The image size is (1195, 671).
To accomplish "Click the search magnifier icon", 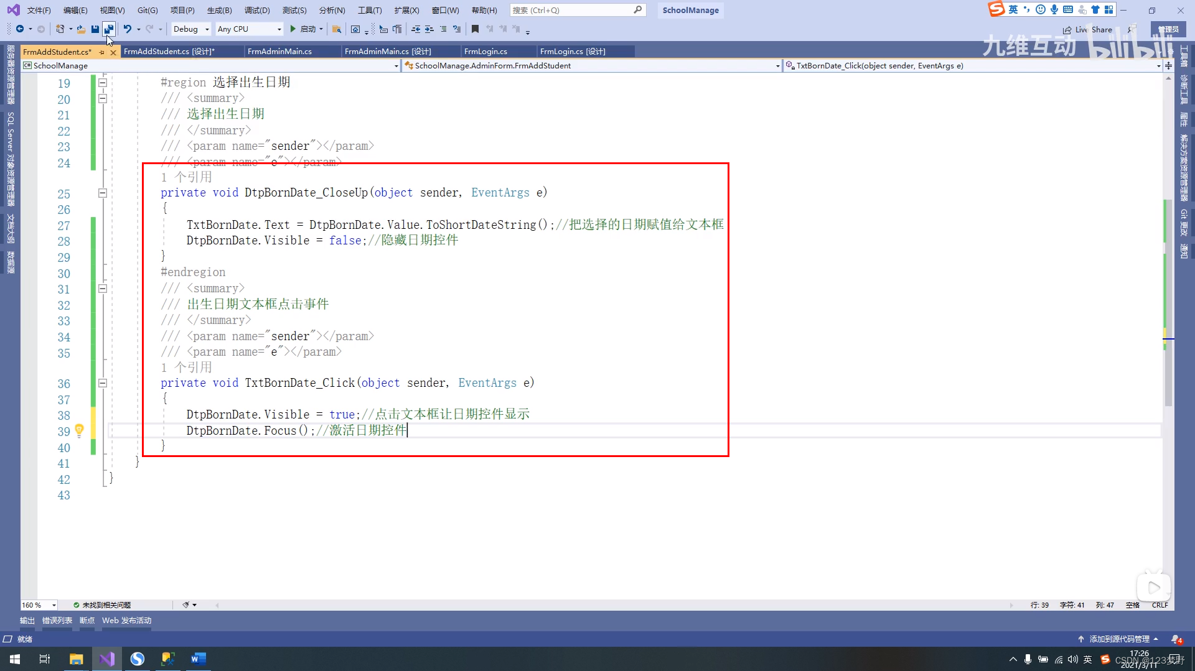I will [x=638, y=10].
